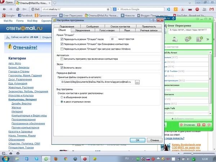The image size is (216, 162).
Task: Enable launch program at computer startup
Action: (x=62, y=59)
